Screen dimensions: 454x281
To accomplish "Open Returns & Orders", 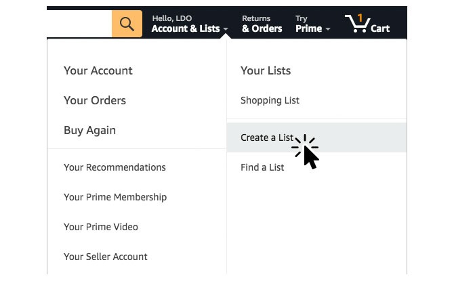I will pos(262,24).
